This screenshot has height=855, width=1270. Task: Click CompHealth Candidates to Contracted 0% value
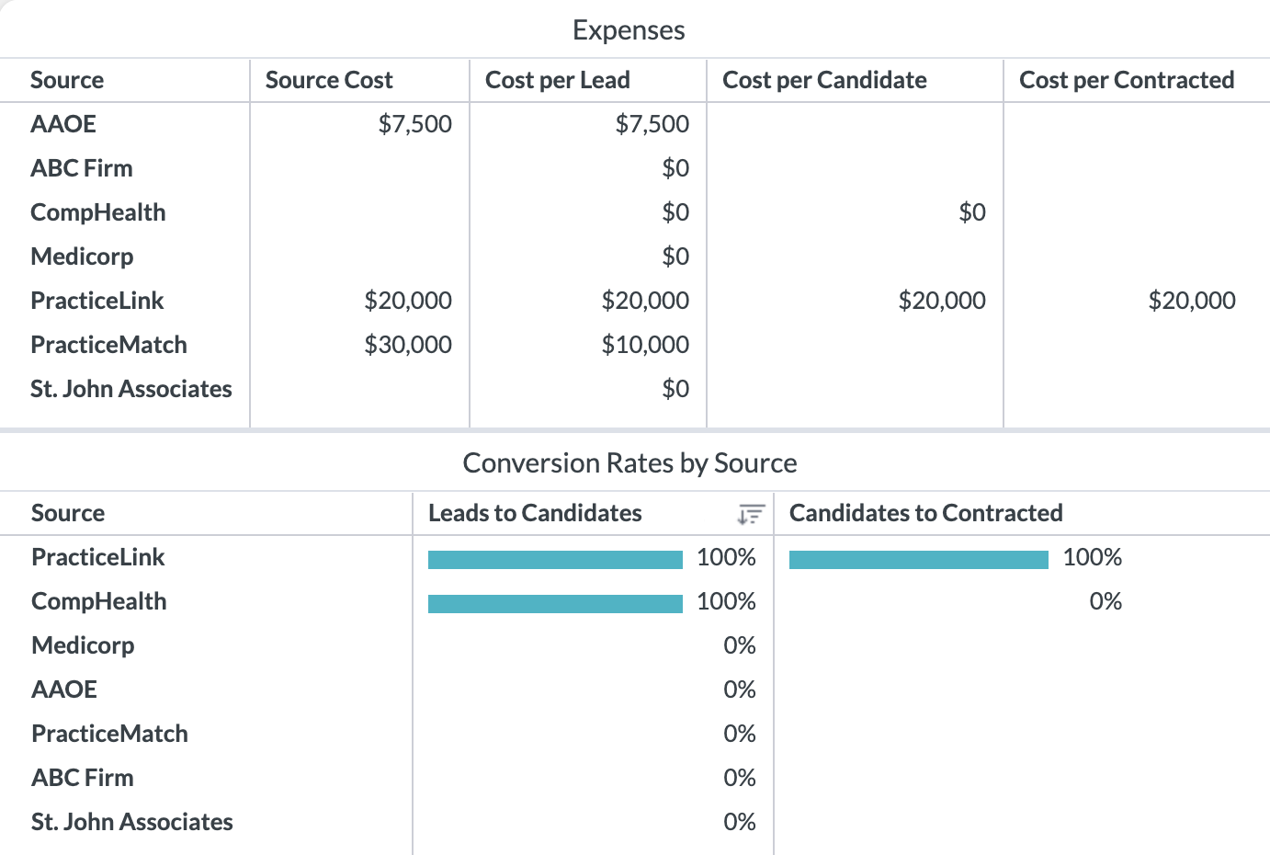[1106, 601]
